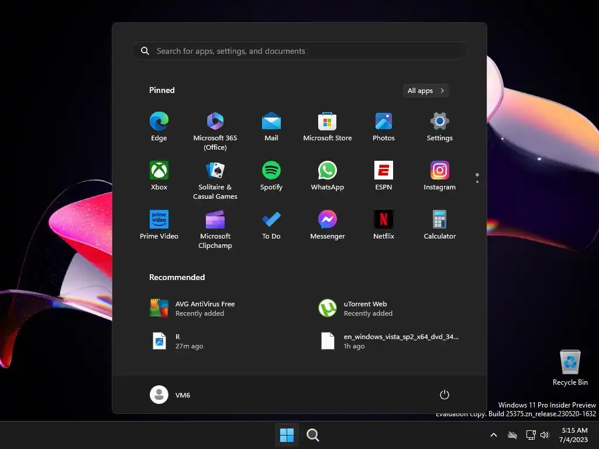This screenshot has height=449, width=599.
Task: Click the Start menu search field
Action: [299, 51]
